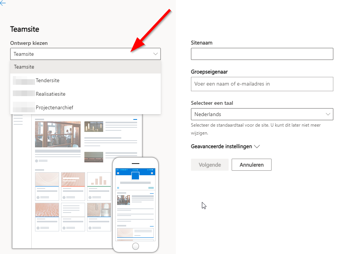Viewport: 342px width, 254px height.
Task: Click the Volgende button
Action: [x=210, y=165]
